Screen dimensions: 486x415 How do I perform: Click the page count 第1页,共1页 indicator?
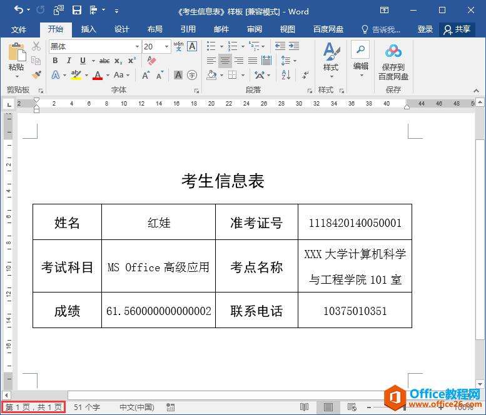pos(34,407)
